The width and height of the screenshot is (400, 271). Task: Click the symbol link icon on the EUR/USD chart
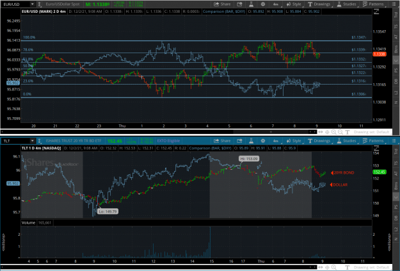pyautogui.click(x=39, y=4)
